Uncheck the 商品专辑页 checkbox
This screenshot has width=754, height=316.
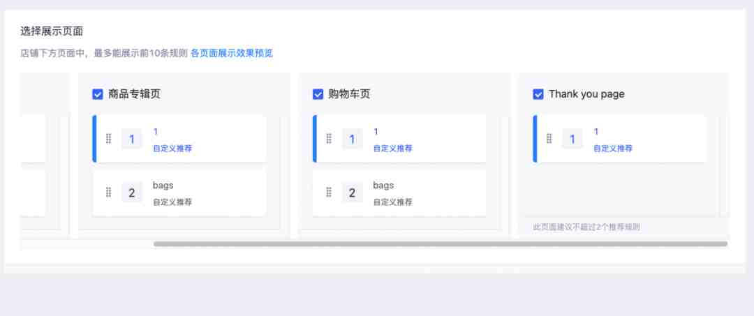[x=98, y=94]
